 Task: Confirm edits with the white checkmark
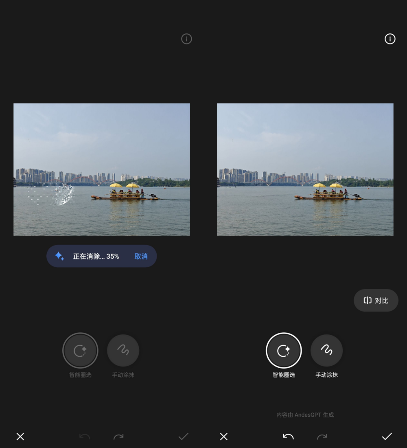(x=387, y=436)
